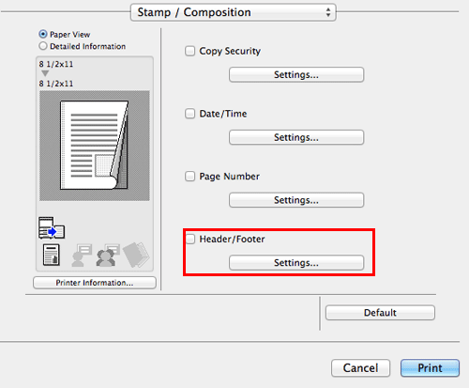
Task: Select the Detailed Information radio button
Action: (43, 46)
